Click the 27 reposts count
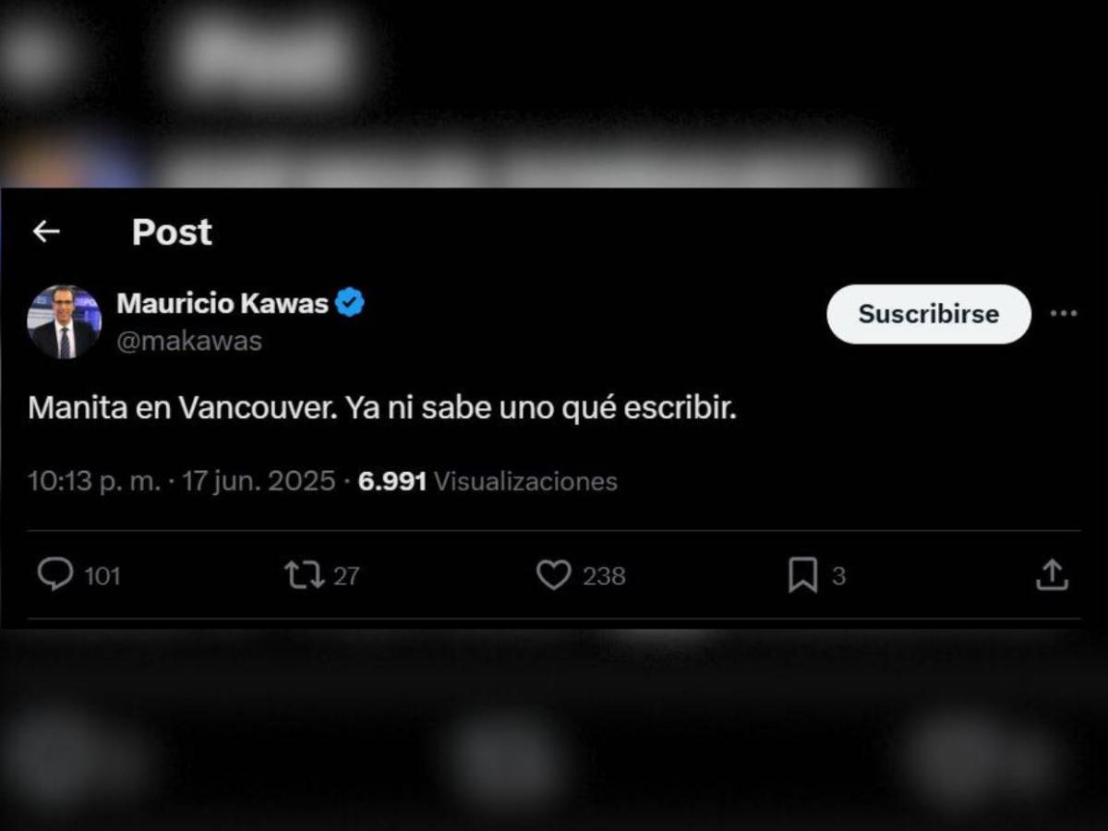Image resolution: width=1108 pixels, height=831 pixels. point(346,576)
